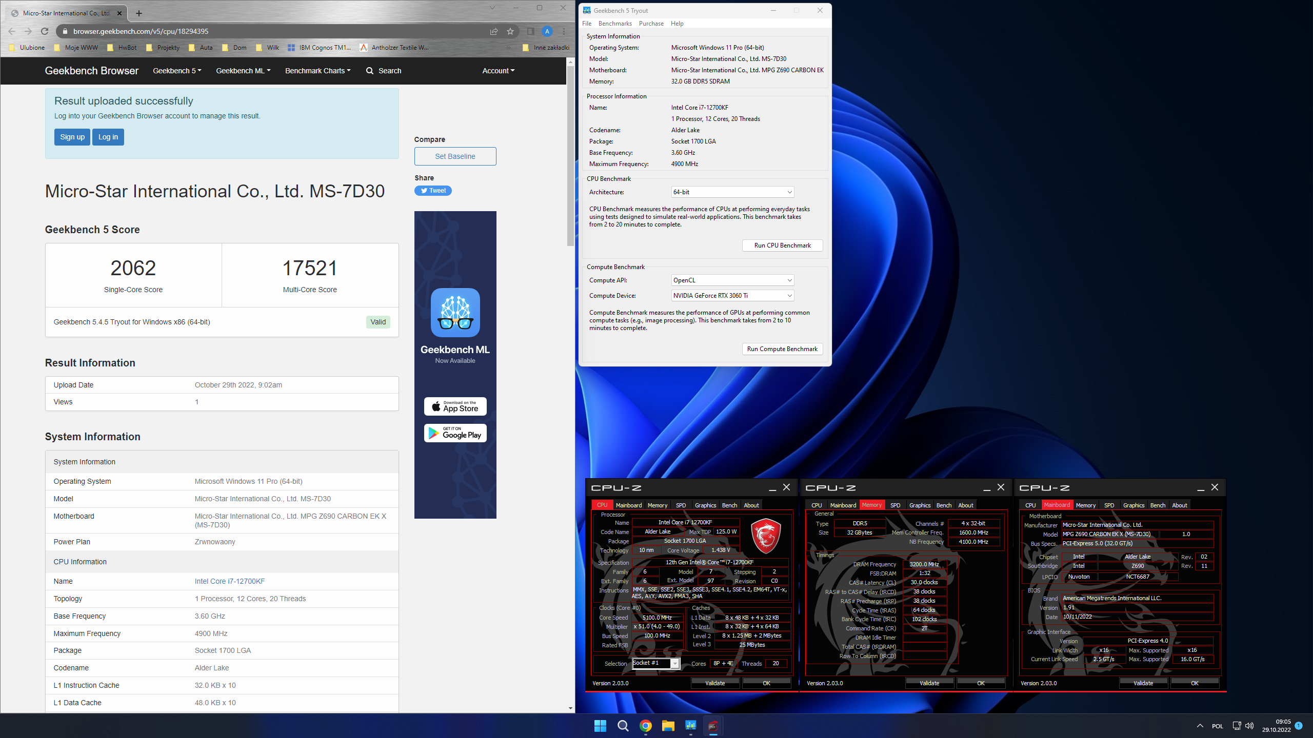Click Sign up button

point(72,137)
